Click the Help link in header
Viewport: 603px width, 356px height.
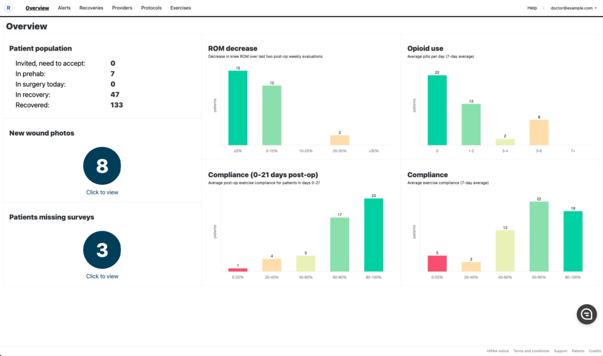(x=532, y=8)
